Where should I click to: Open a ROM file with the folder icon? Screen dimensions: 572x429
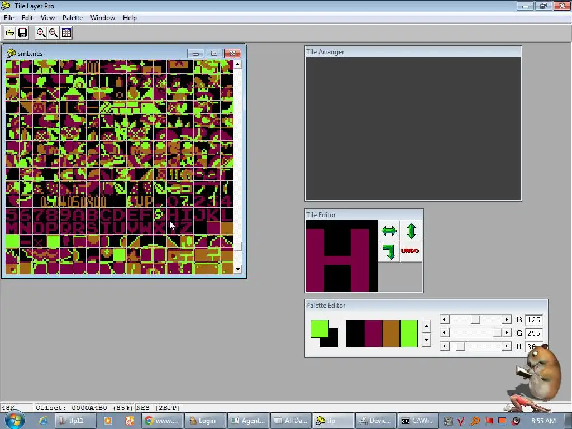(x=10, y=33)
